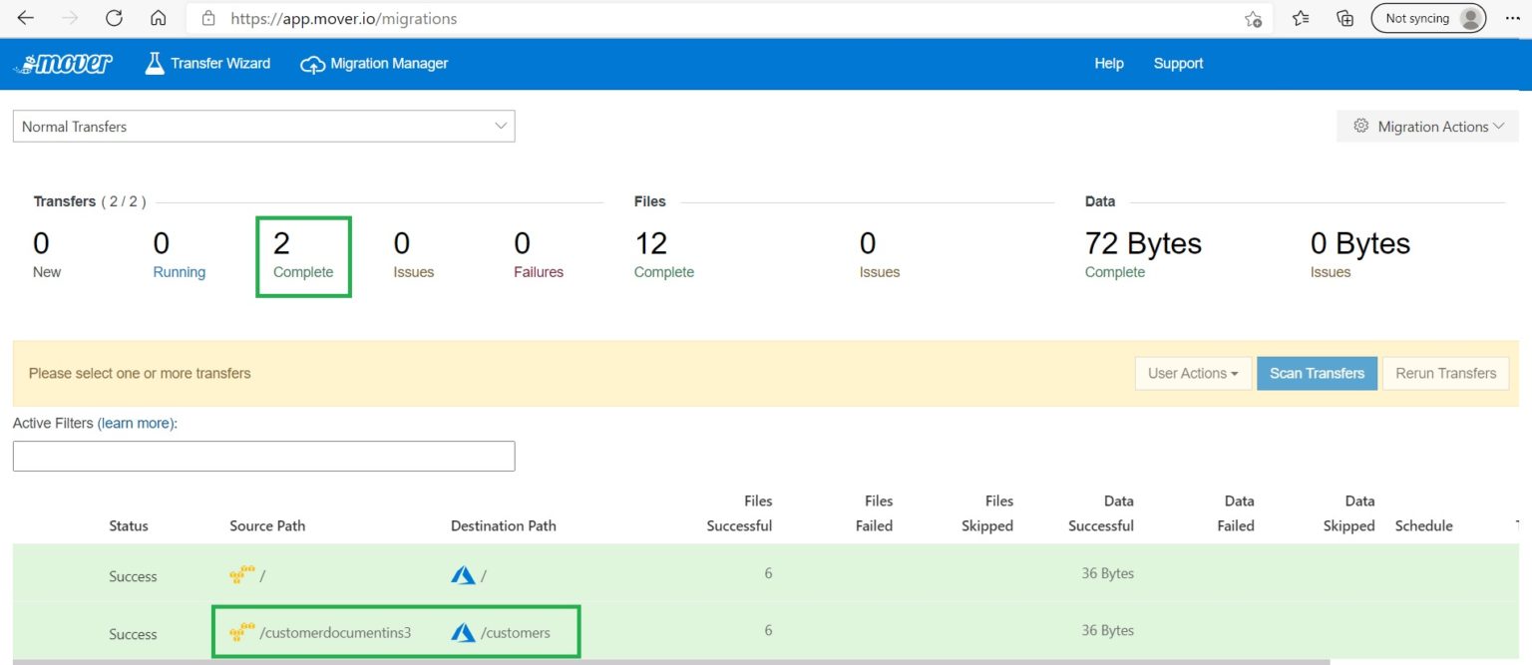Click the 0 Bytes Issues data stat

[x=1360, y=255]
